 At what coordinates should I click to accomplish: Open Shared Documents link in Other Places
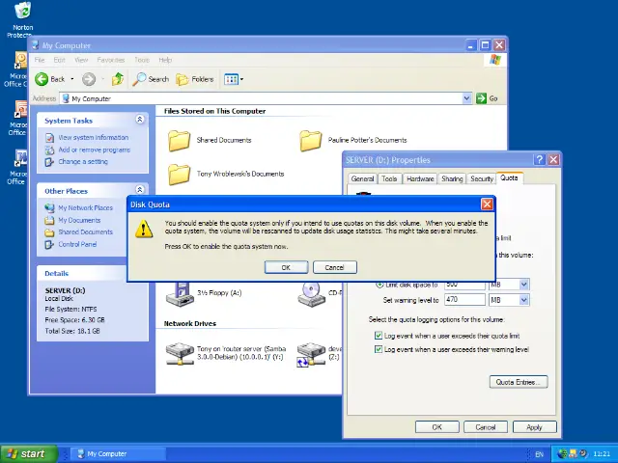[x=86, y=231]
